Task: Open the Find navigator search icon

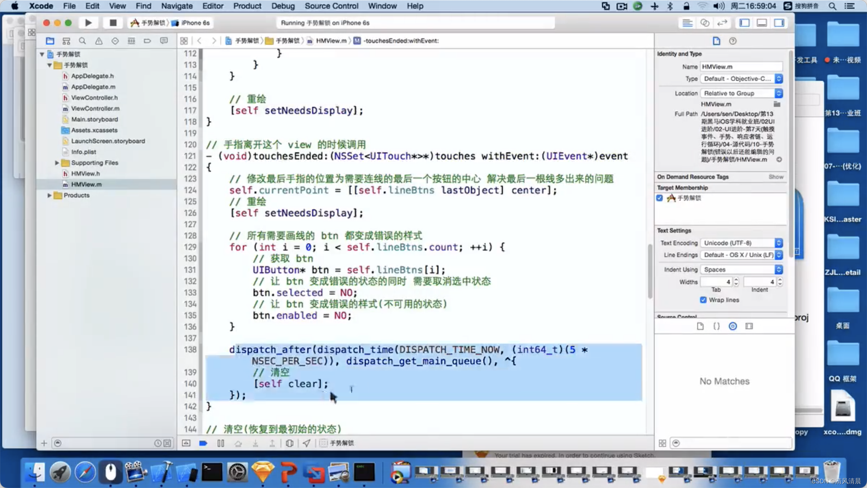Action: (82, 41)
